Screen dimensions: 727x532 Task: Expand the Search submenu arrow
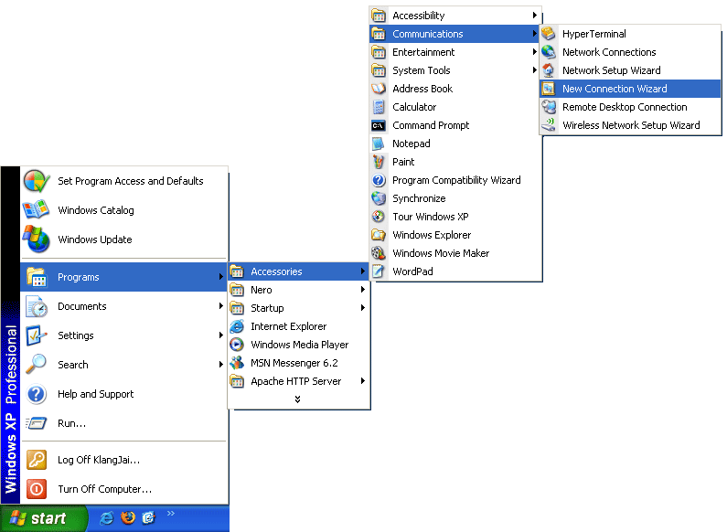221,365
